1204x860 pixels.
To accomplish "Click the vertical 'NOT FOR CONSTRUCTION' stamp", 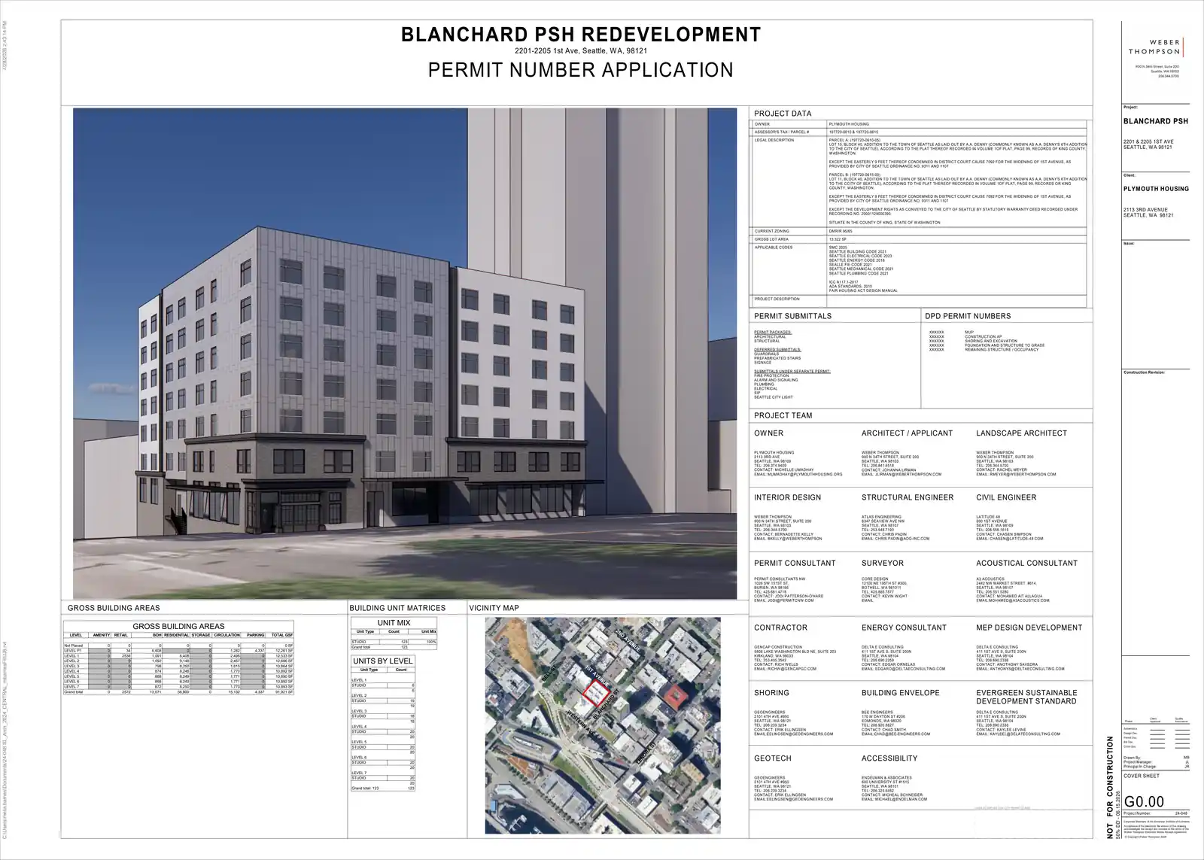I will 1110,788.
